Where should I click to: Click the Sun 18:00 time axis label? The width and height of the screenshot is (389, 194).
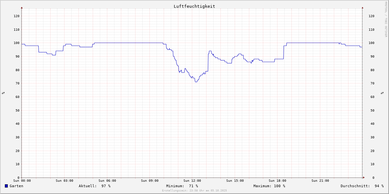[x=277, y=181]
